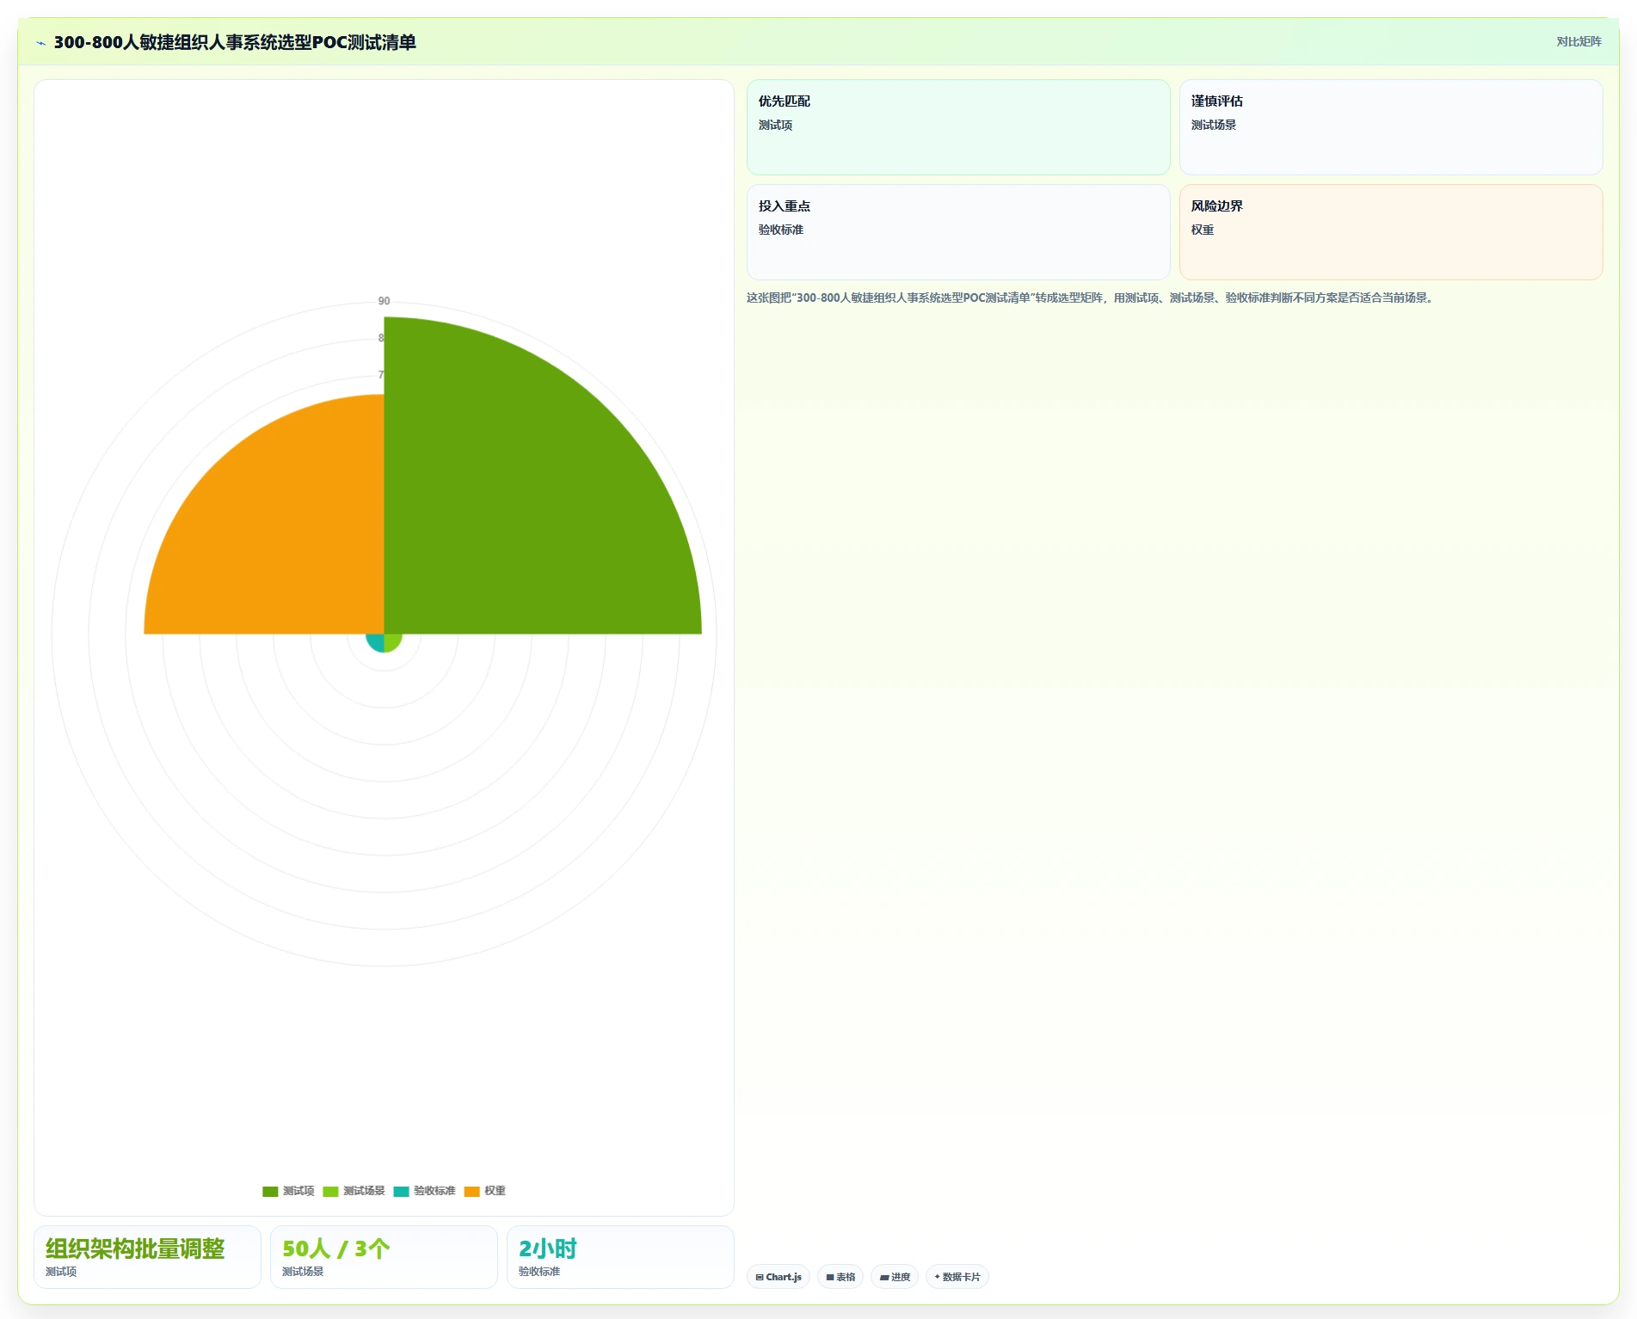This screenshot has height=1319, width=1637.
Task: Toggle the 测试项 legend color swatch
Action: tap(270, 1191)
